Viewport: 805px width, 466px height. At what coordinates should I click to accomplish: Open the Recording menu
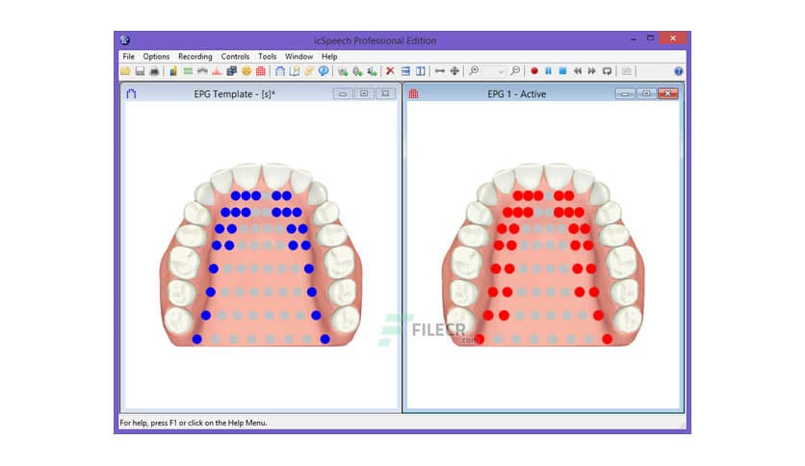pyautogui.click(x=195, y=57)
